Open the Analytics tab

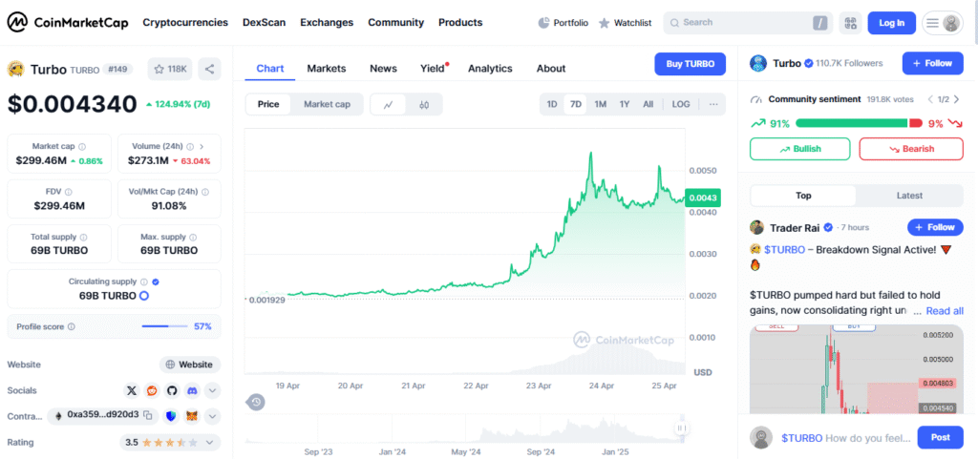490,69
